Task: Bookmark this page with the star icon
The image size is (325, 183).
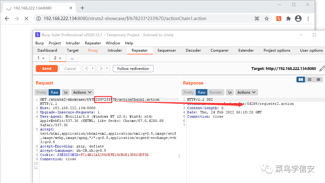Action: 267,19
